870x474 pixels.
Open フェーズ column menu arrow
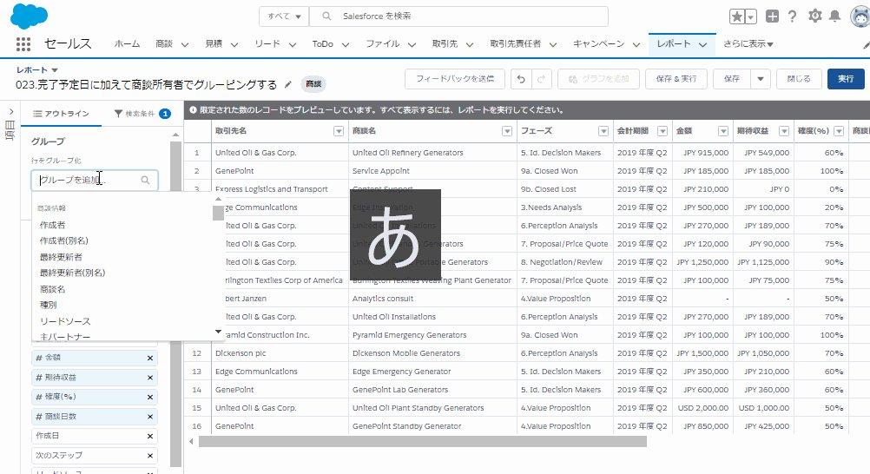[603, 131]
